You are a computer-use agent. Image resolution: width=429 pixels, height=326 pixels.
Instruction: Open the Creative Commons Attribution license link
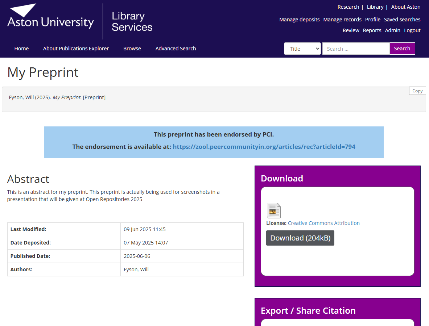tap(323, 223)
